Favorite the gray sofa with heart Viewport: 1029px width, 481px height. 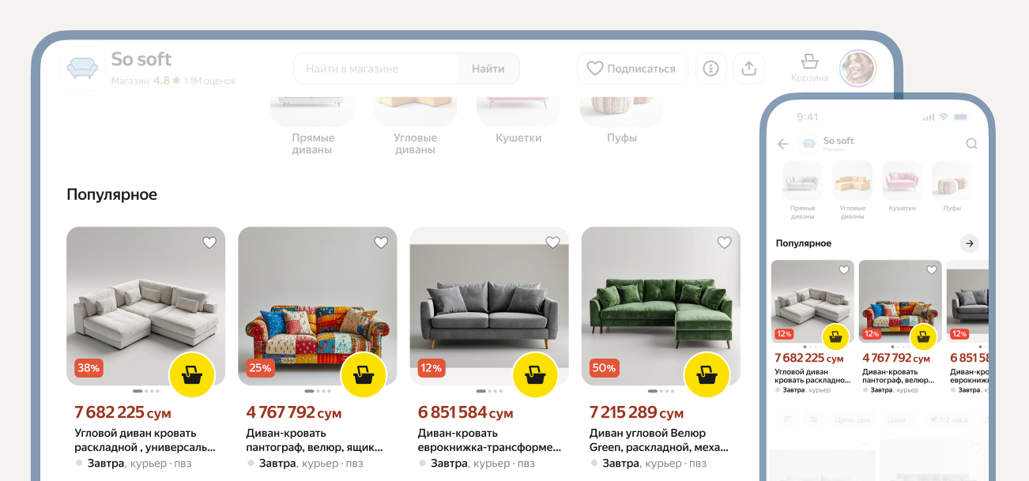coord(552,242)
